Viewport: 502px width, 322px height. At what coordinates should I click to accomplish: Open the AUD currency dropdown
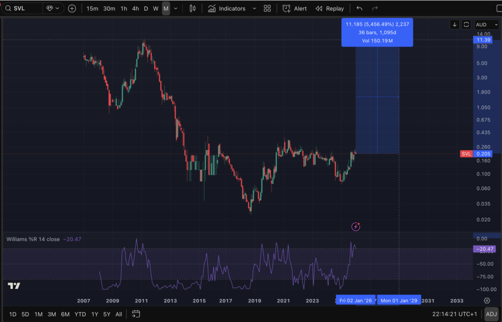tap(486, 25)
